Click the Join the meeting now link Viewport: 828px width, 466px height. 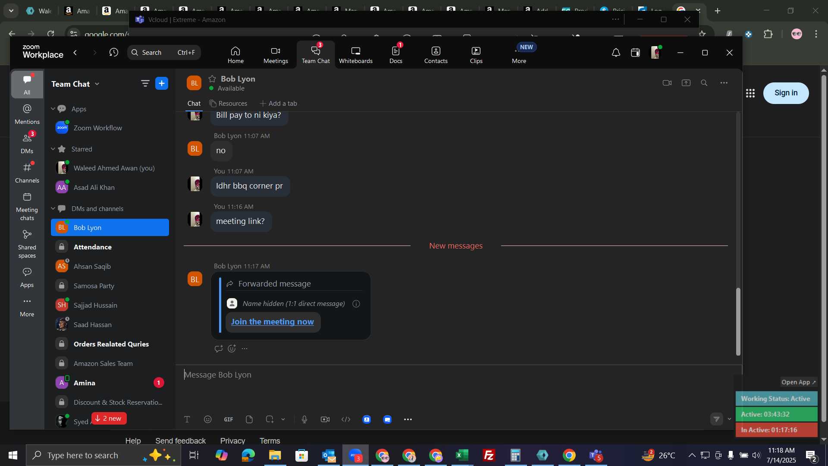pos(273,322)
